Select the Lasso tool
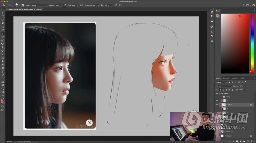Image resolution: width=256 pixels, height=143 pixels. pos(3,20)
